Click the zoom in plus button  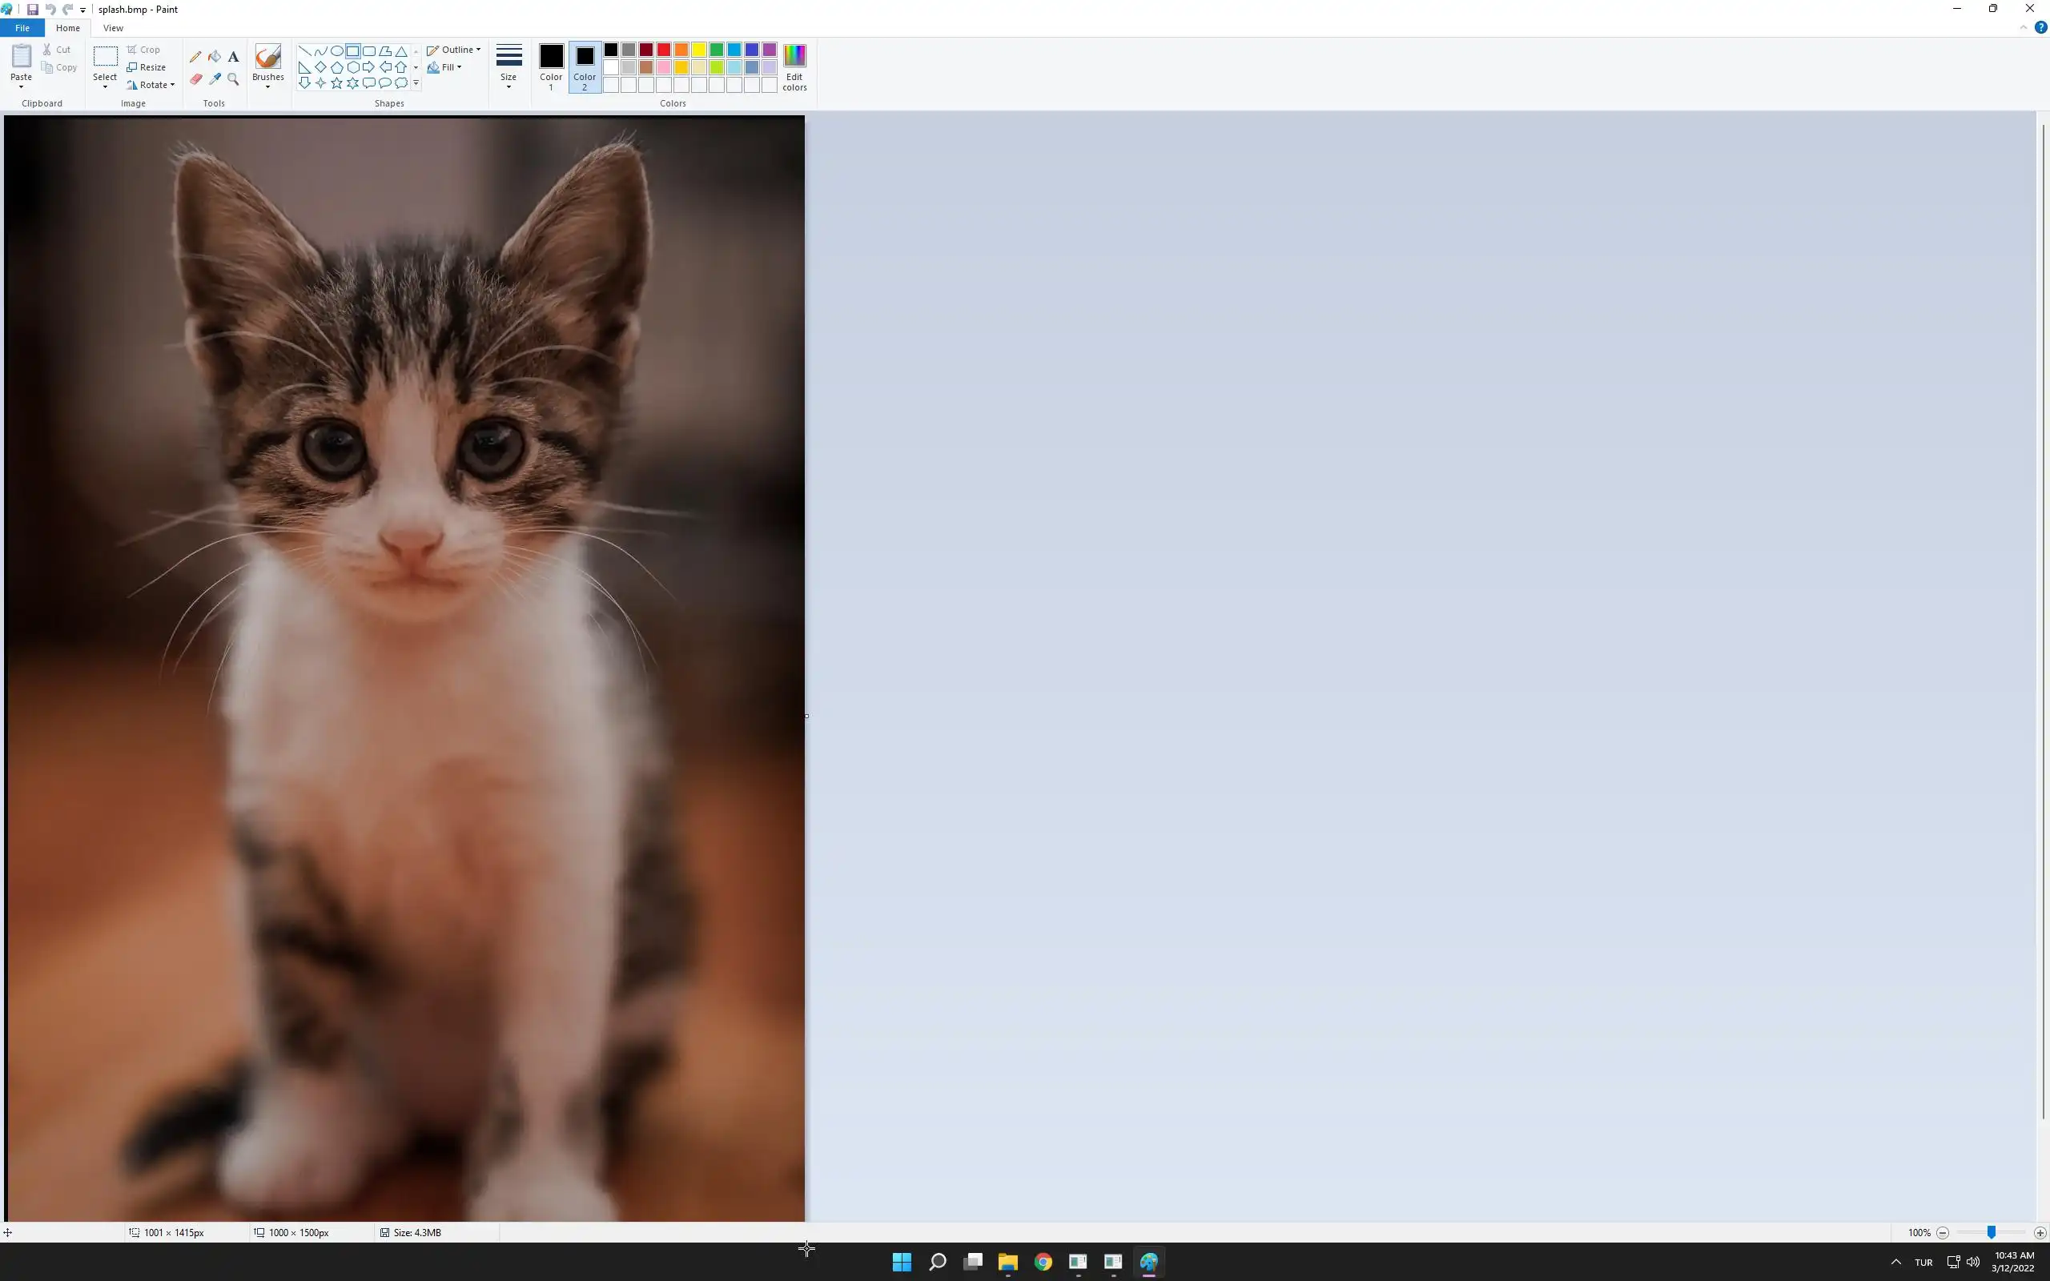pyautogui.click(x=2039, y=1233)
